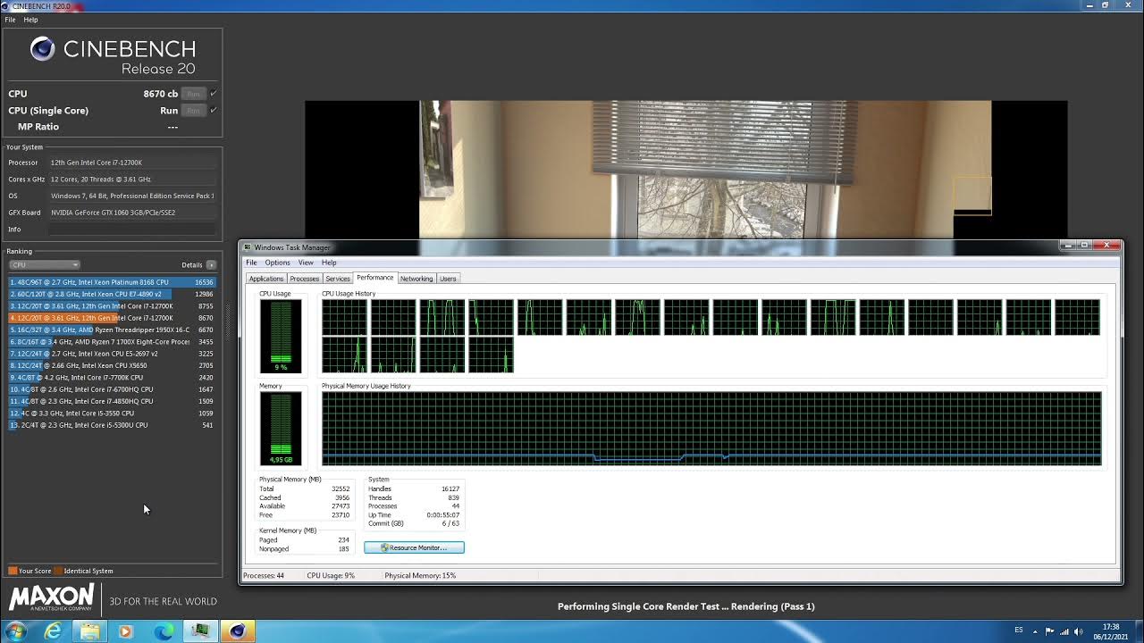Select ranking row Xeon CPU E7-4890 v2
Viewport: 1144px width, 643px height.
tap(112, 294)
